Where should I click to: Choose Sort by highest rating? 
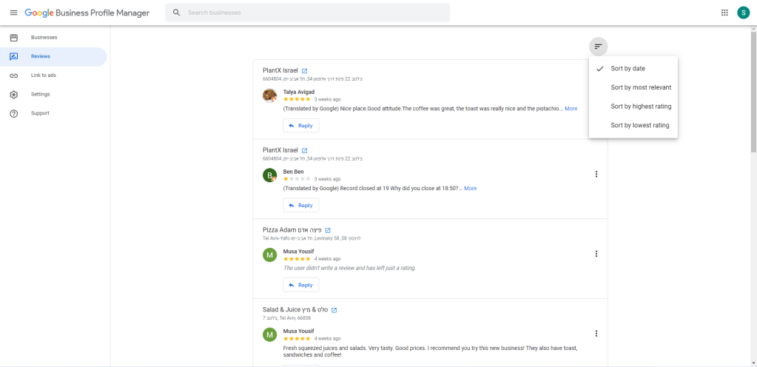tap(641, 107)
